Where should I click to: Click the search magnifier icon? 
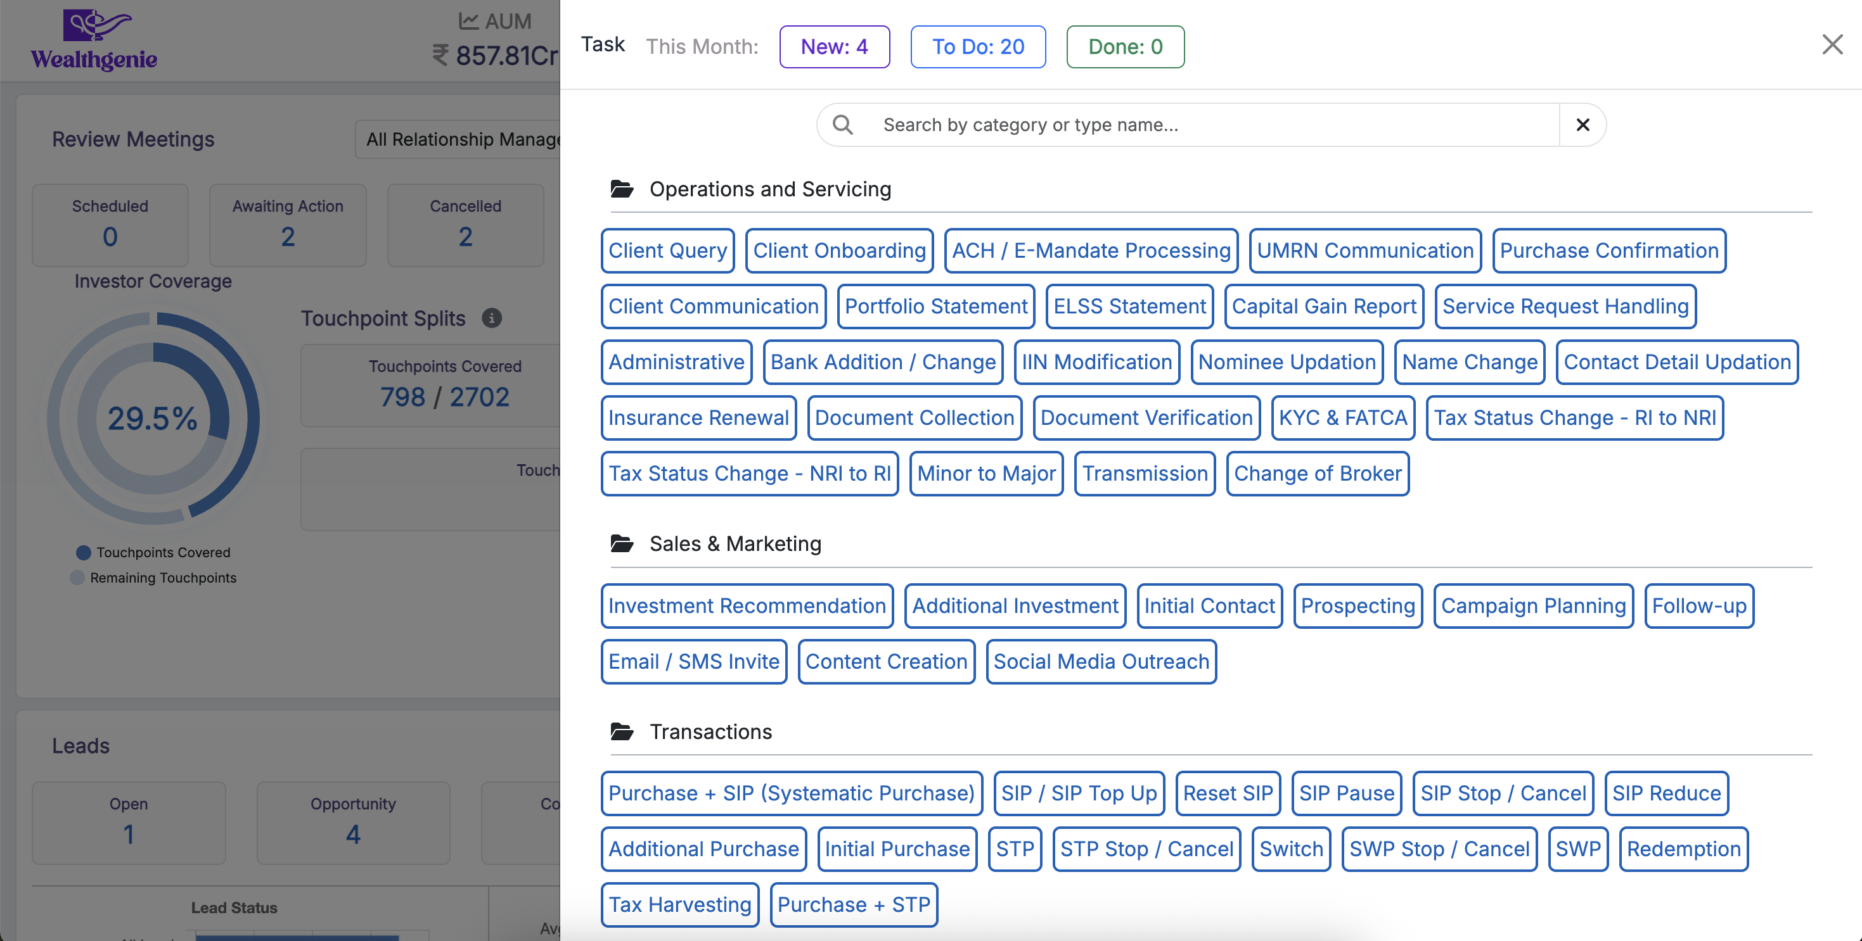843,125
